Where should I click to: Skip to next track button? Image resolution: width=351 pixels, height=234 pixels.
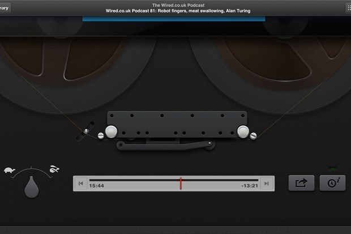pyautogui.click(x=267, y=184)
